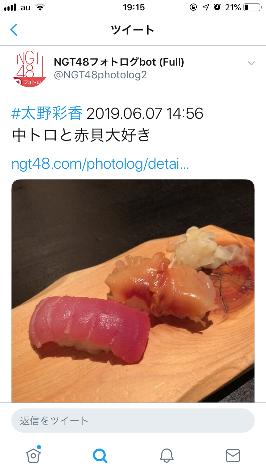Open the Messages envelope icon
266x473 pixels.
[233, 456]
